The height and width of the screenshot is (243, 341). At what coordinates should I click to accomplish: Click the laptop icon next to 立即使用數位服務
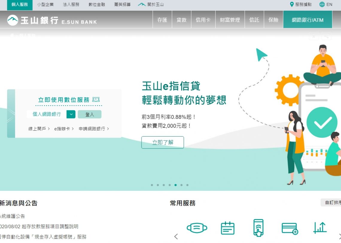click(96, 100)
